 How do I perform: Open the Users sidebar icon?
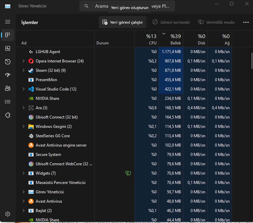coord(8,88)
